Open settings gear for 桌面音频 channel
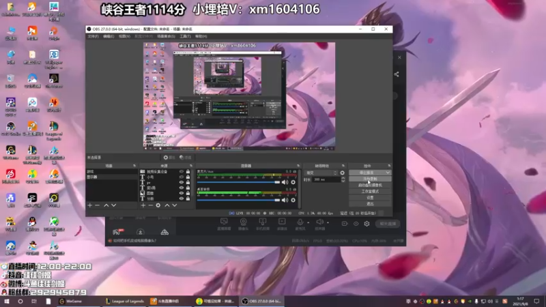This screenshot has height=307, width=546. (293, 200)
